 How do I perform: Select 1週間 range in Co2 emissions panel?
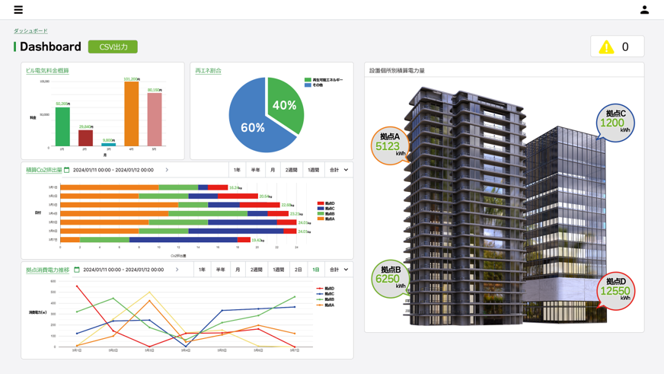[313, 170]
